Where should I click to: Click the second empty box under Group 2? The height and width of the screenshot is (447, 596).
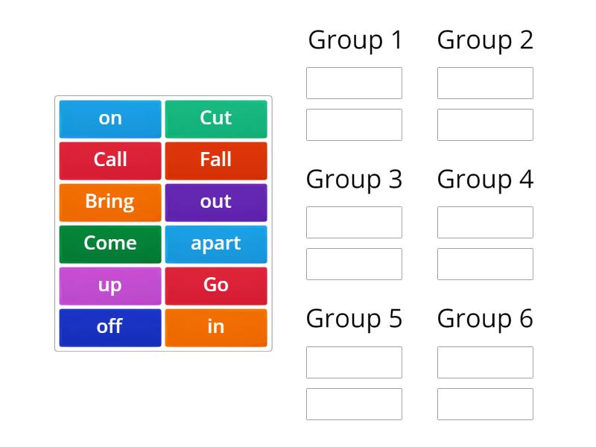pos(485,124)
